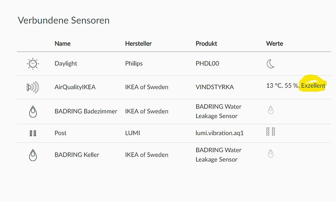Click the Daylight sun-clock sensor icon

point(33,63)
